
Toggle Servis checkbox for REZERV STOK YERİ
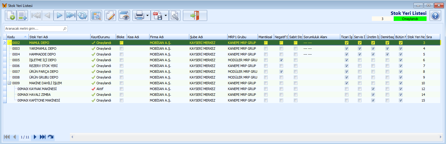point(360,66)
